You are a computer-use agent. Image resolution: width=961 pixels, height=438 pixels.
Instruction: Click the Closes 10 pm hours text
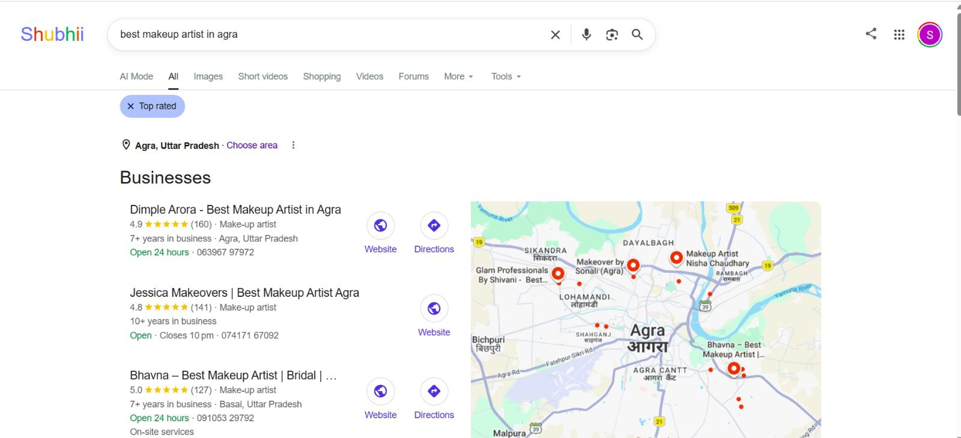186,335
